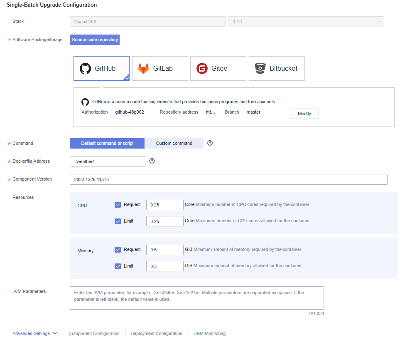Click the Dockerfile Address input field
Image resolution: width=400 pixels, height=340 pixels.
(x=108, y=161)
